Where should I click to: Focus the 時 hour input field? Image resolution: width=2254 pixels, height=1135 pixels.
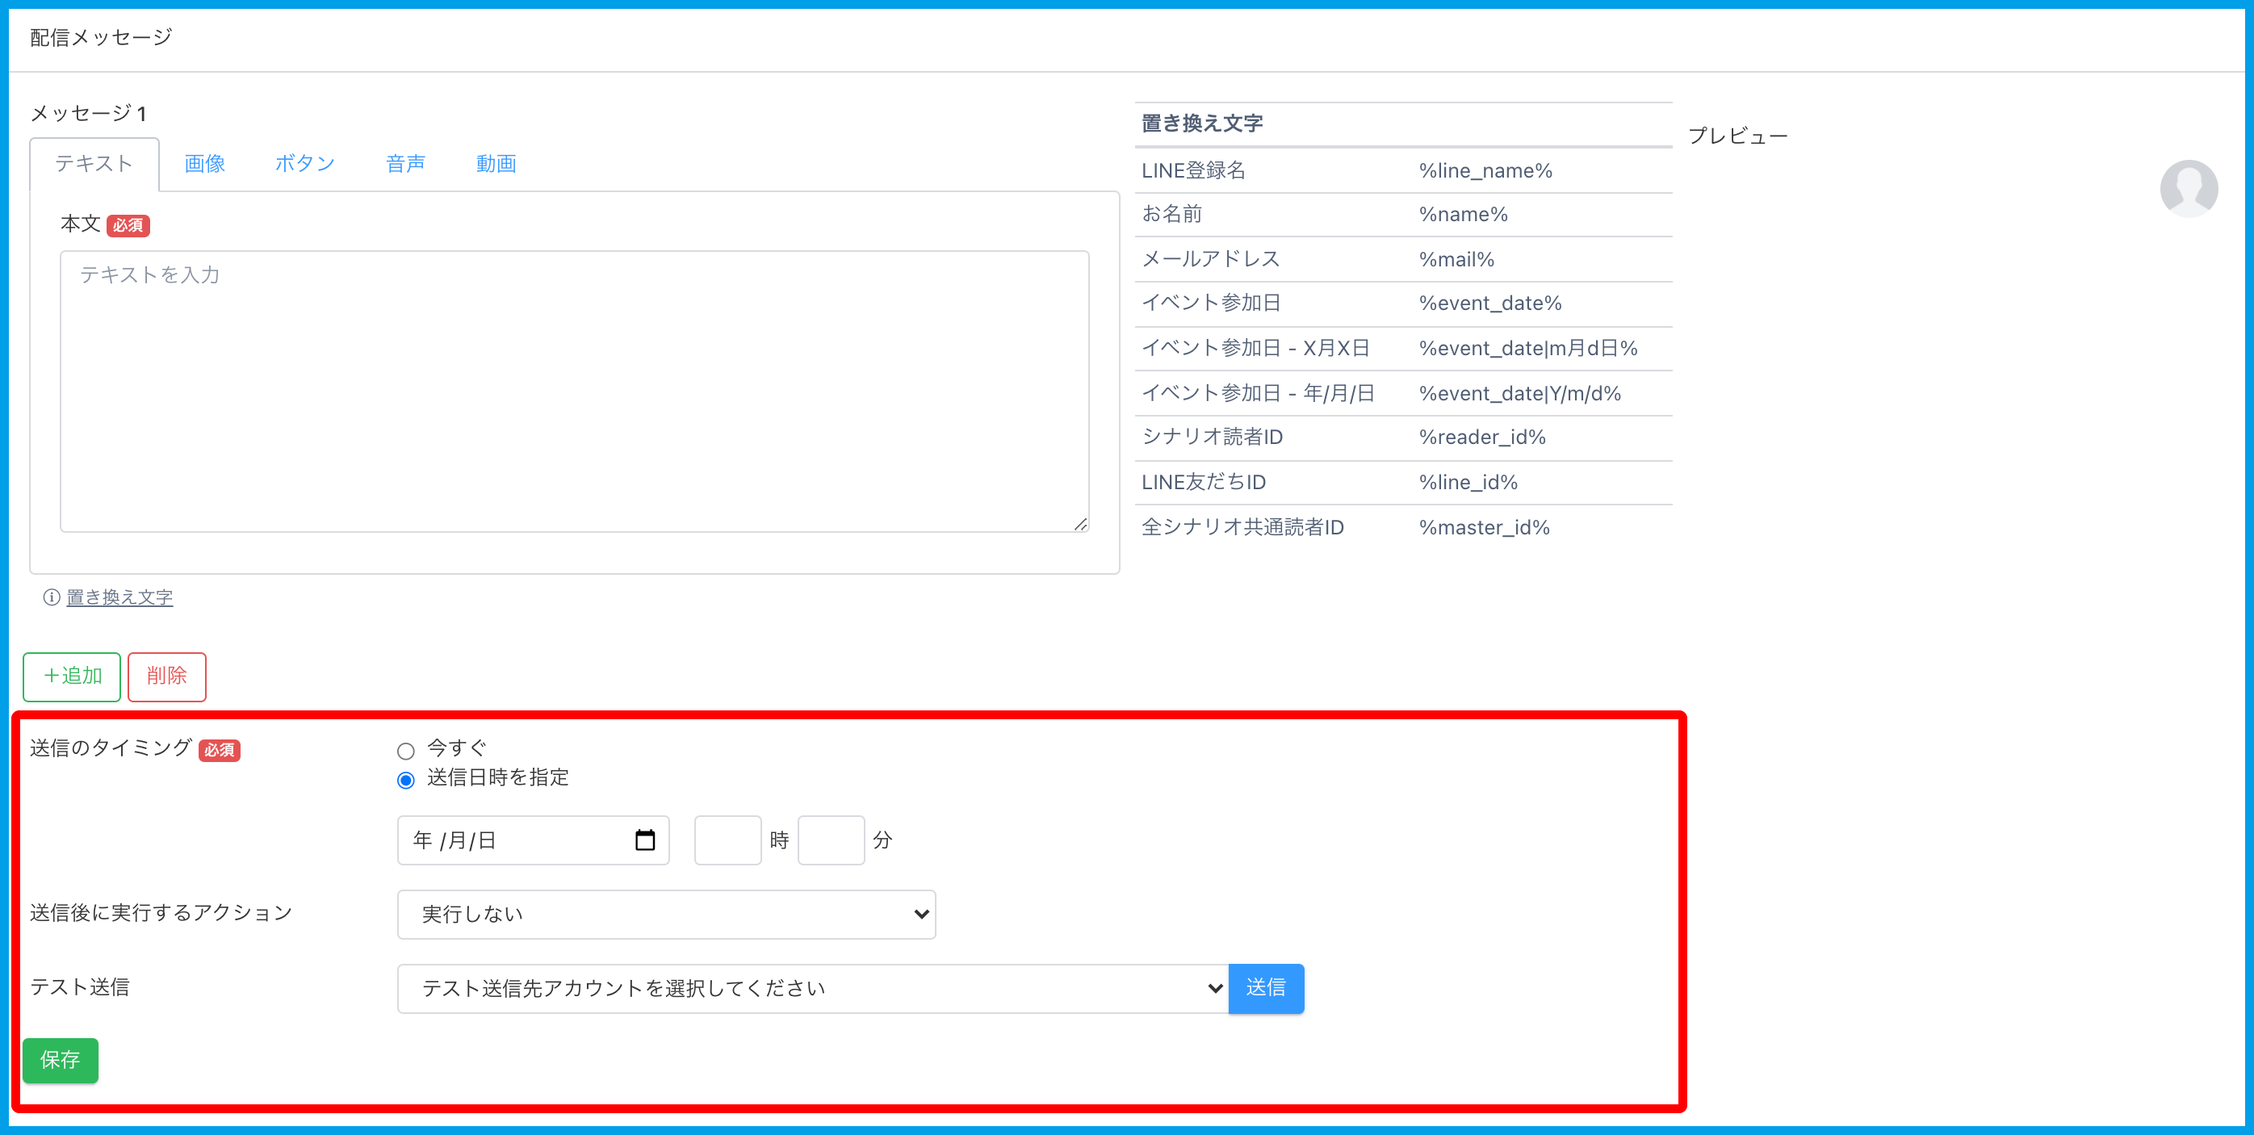[727, 840]
